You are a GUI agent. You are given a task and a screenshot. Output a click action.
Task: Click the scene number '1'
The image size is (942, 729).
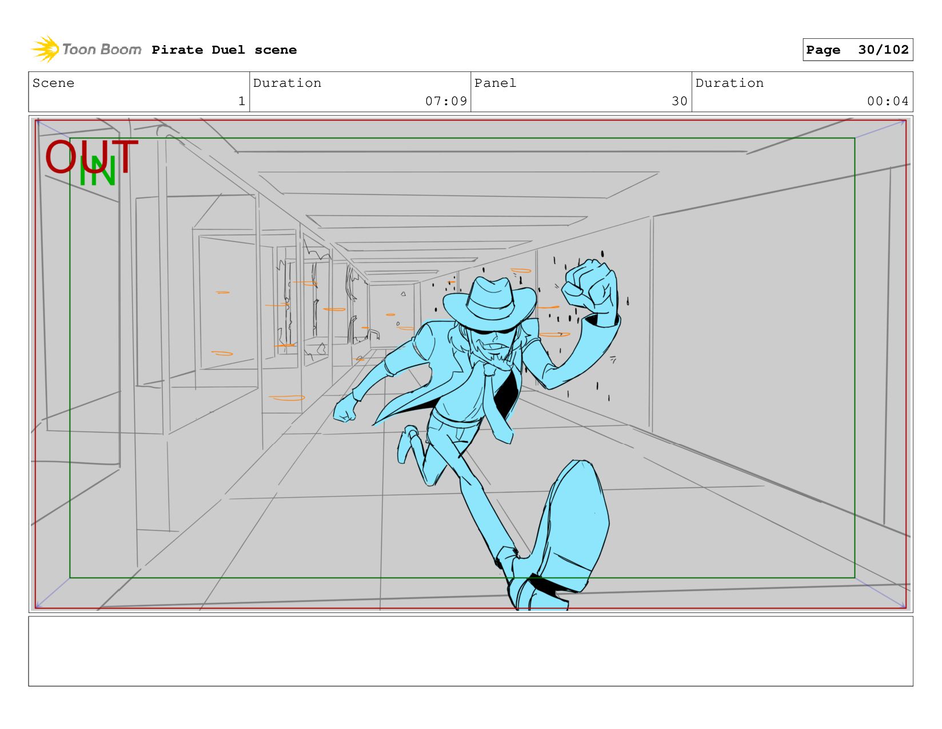[x=242, y=101]
